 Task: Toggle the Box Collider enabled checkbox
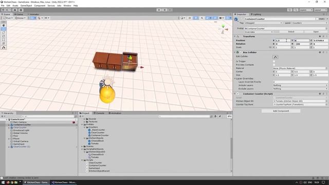pyautogui.click(x=241, y=52)
